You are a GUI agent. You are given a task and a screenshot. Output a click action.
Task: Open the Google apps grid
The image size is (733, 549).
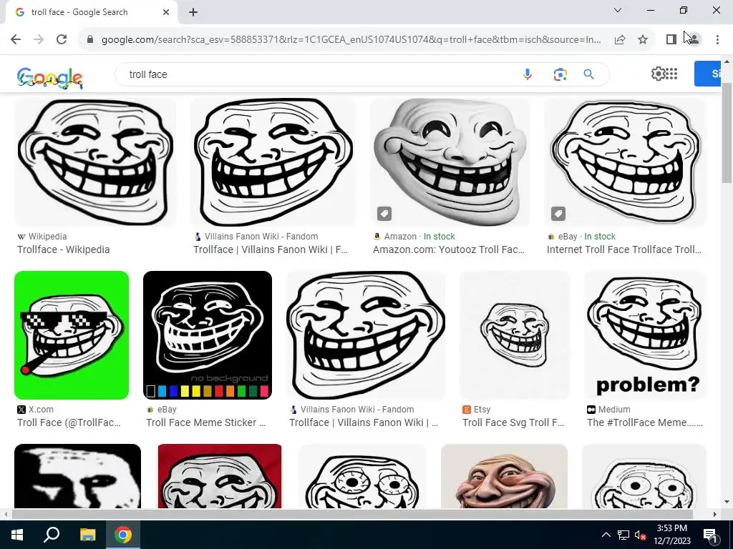click(671, 74)
